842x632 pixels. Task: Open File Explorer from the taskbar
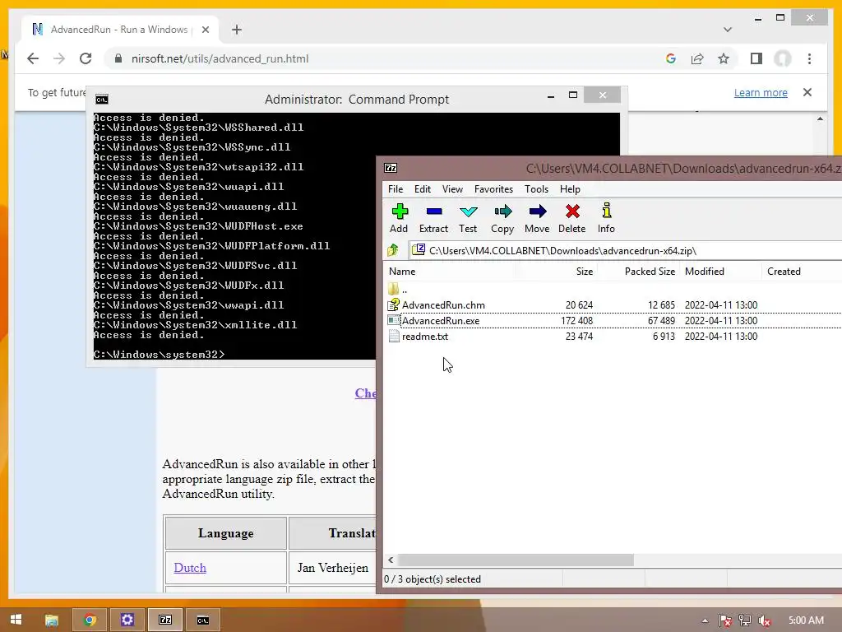point(52,620)
